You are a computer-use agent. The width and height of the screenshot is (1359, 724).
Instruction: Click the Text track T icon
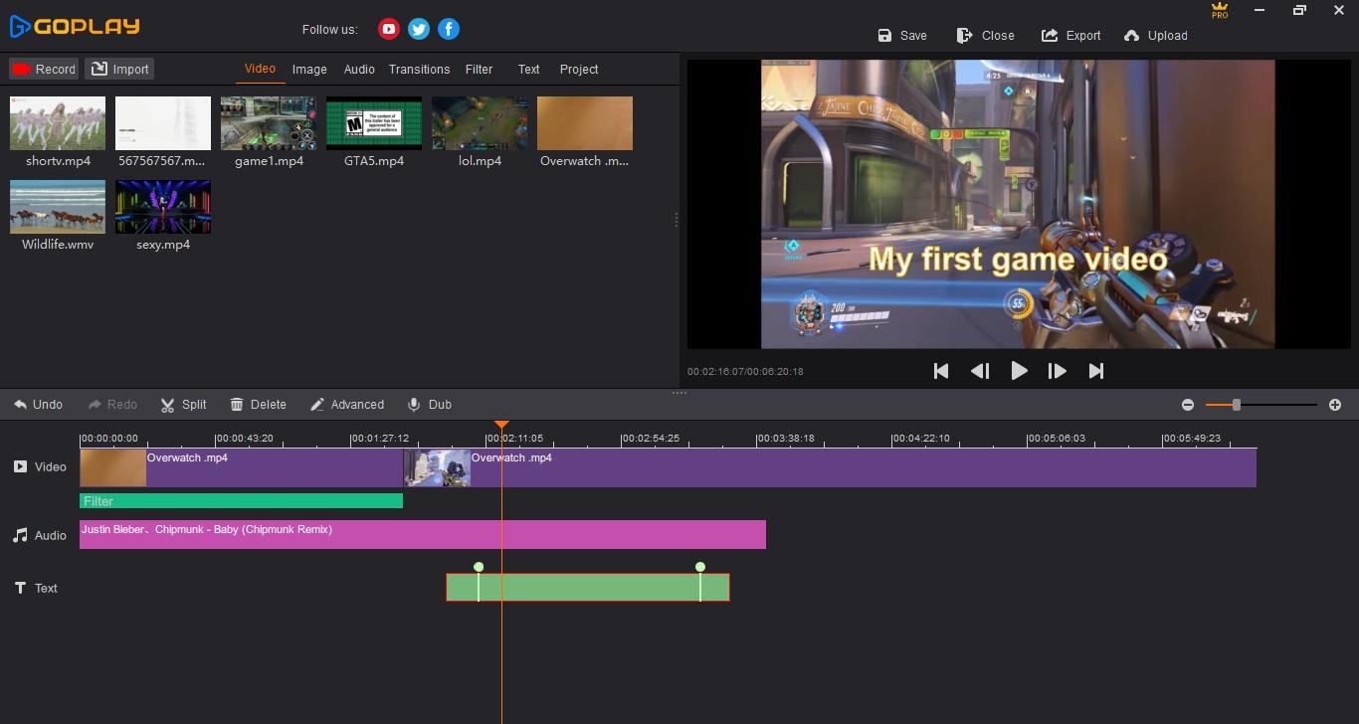(20, 588)
